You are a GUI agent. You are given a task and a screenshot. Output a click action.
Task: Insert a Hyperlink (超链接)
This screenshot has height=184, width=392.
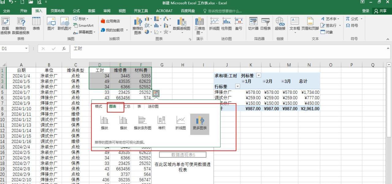[x=280, y=24]
